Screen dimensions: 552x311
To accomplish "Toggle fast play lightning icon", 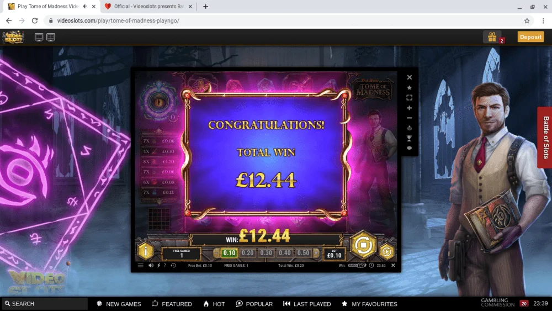I will 158,265.
